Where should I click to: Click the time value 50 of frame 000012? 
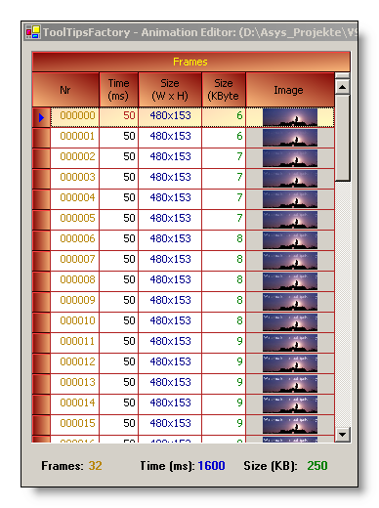click(129, 361)
